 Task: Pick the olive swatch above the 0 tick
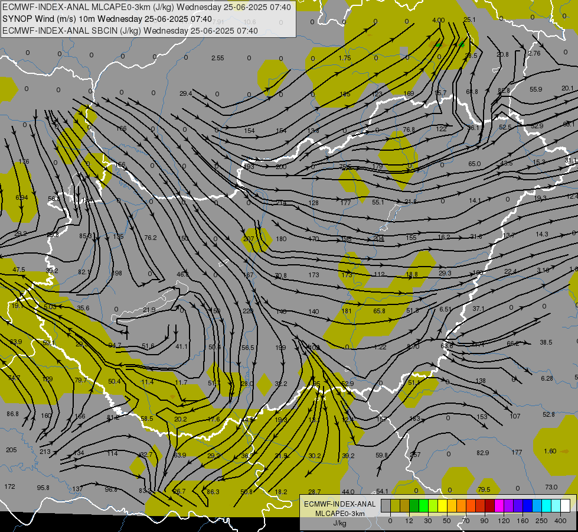click(395, 506)
